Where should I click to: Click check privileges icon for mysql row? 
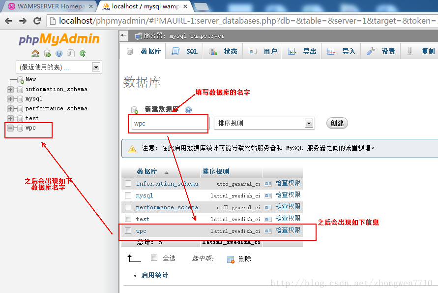(x=268, y=195)
